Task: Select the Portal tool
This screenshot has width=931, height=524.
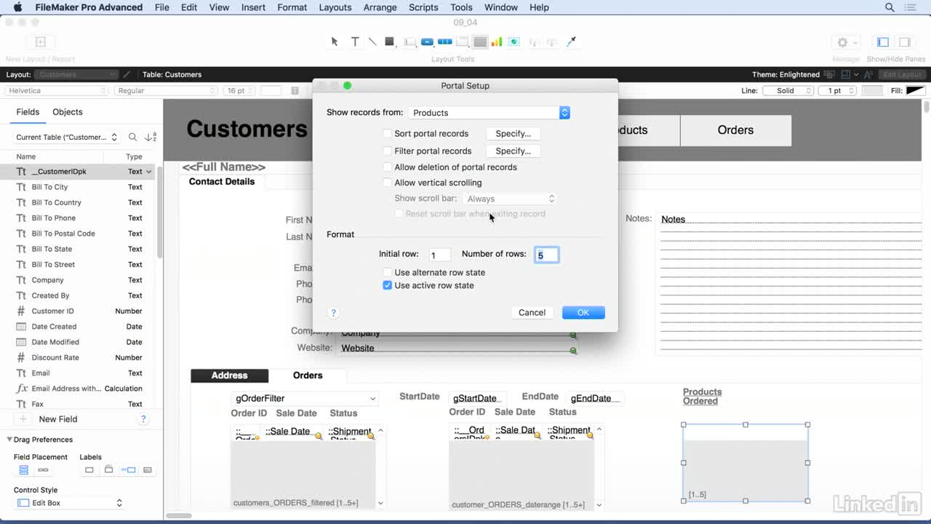Action: [x=480, y=41]
